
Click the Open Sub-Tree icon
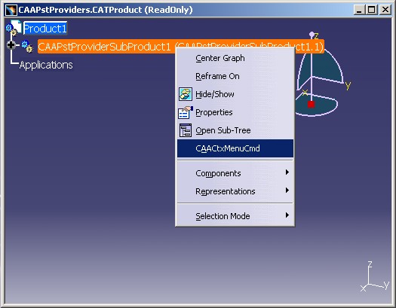tap(186, 130)
